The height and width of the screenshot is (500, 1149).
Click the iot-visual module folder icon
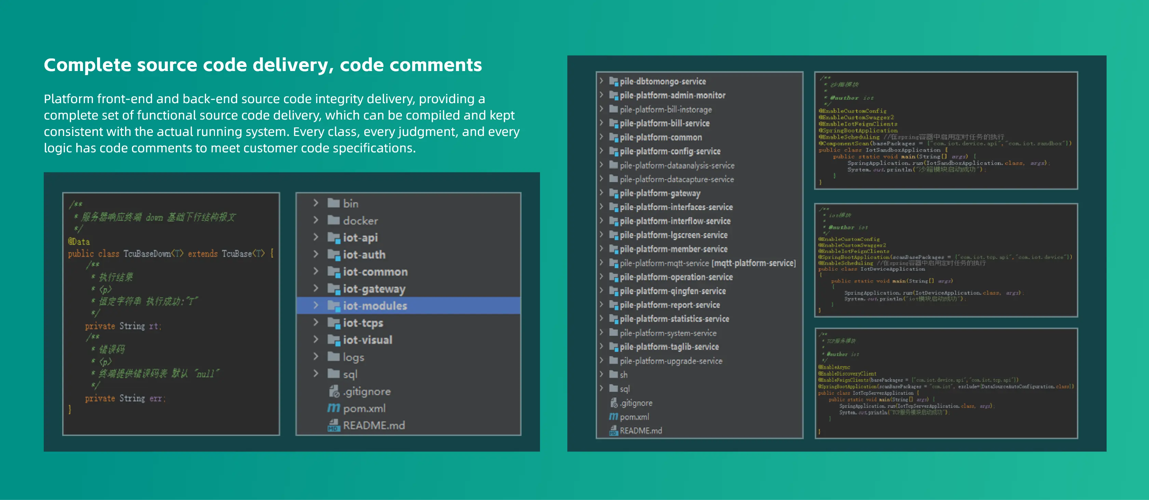tap(334, 339)
